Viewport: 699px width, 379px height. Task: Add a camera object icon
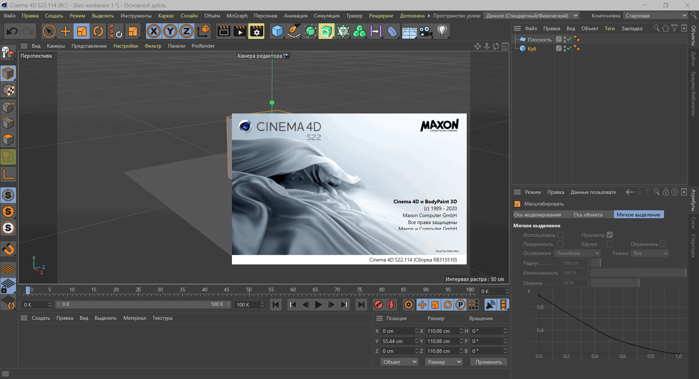click(x=426, y=31)
